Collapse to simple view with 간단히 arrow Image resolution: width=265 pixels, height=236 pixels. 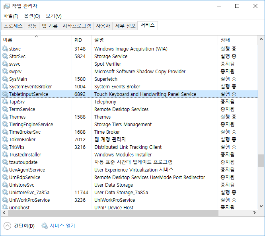click(x=8, y=226)
